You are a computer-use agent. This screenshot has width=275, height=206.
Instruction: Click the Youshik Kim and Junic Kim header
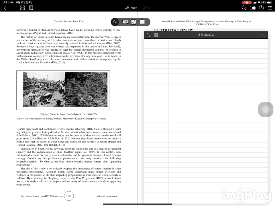(x=69, y=21)
